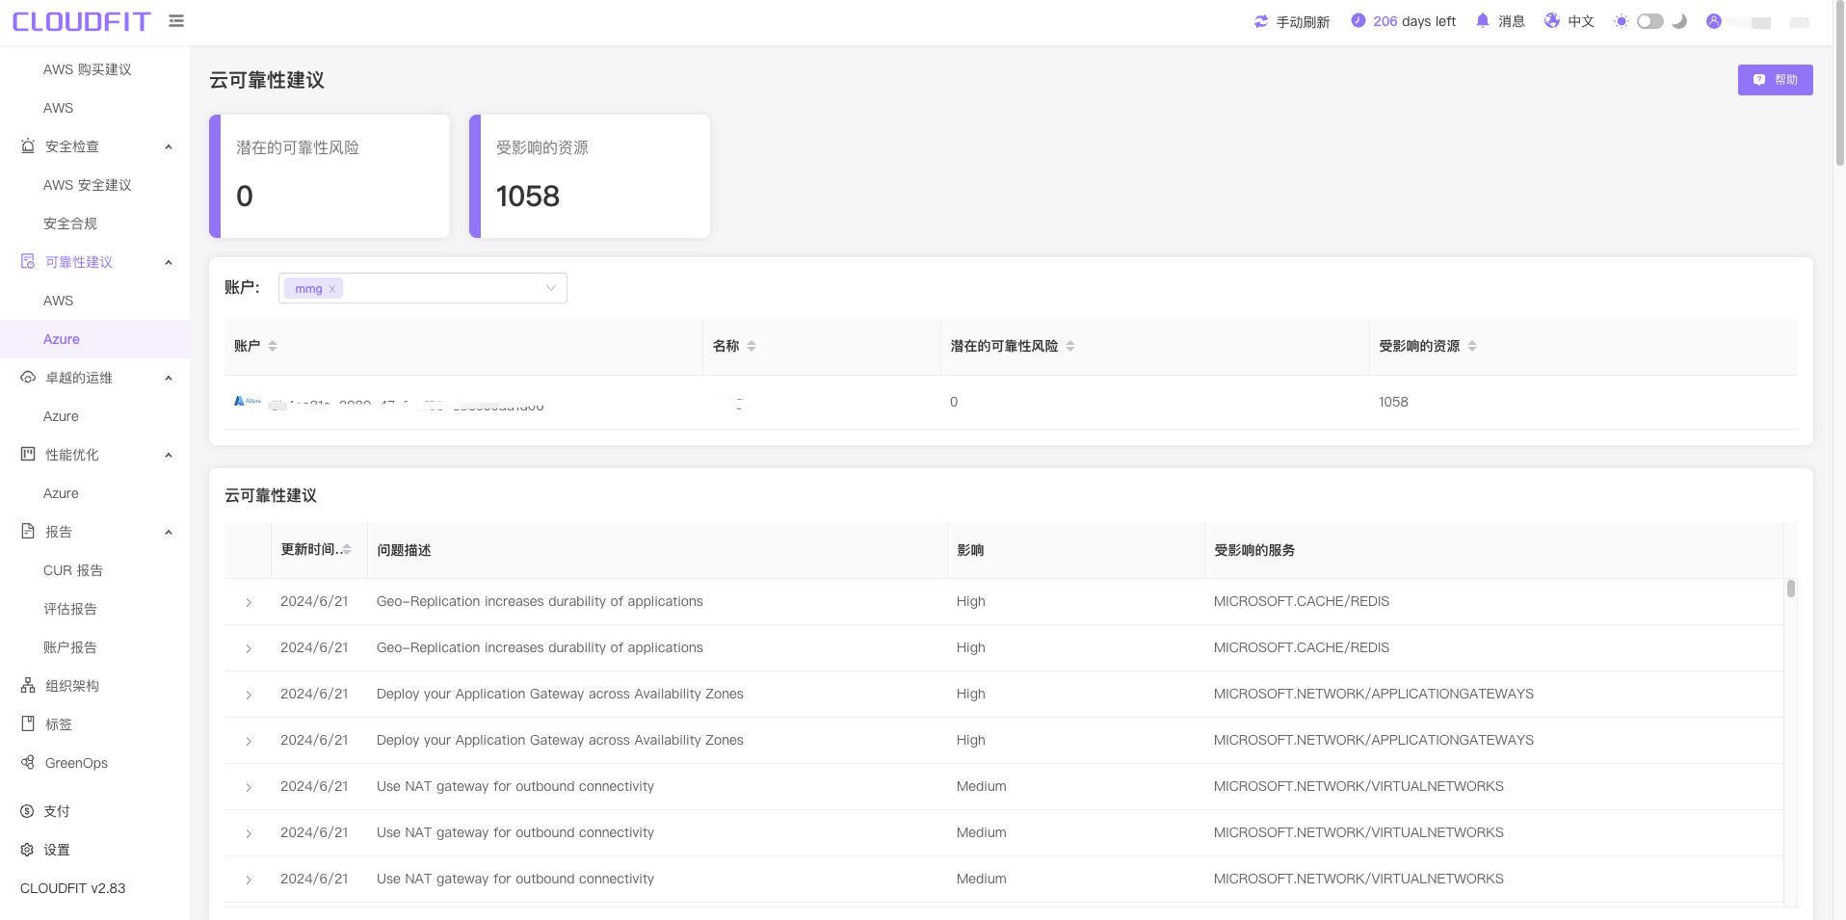
Task: Expand second Application Gateway recommendation row
Action: click(249, 741)
